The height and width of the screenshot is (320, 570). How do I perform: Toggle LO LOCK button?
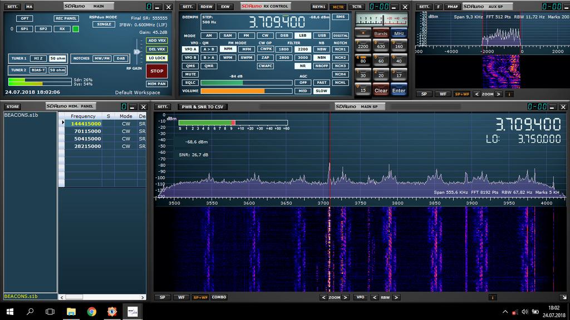[156, 58]
